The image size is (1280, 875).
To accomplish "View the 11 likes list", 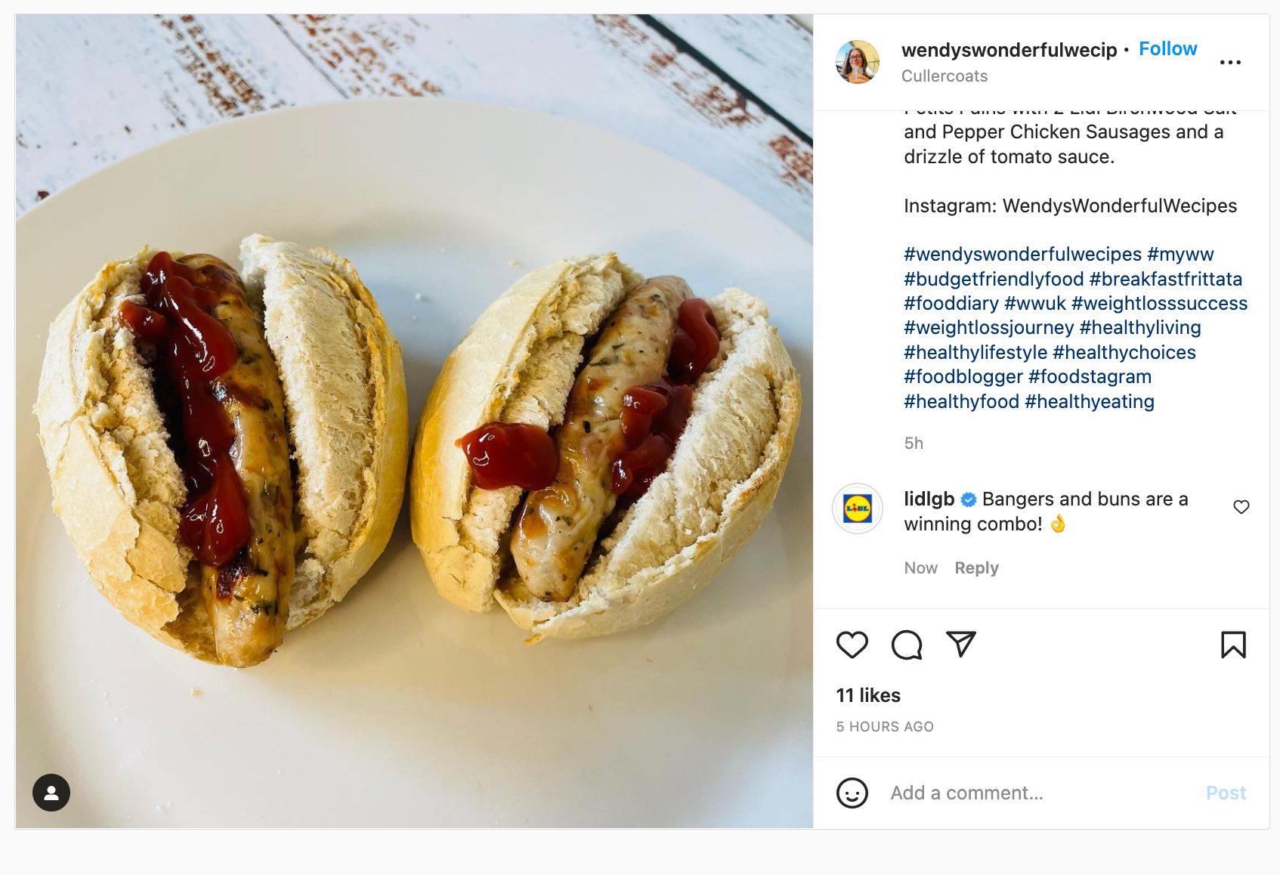I will [x=868, y=695].
